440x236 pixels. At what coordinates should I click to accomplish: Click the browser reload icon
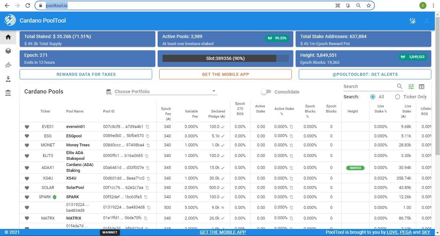point(28,5)
